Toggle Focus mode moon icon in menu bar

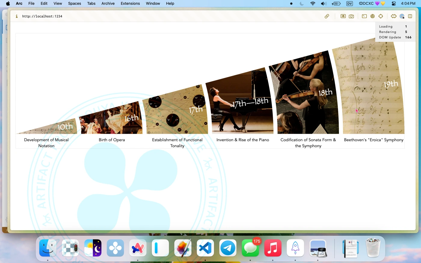(302, 4)
